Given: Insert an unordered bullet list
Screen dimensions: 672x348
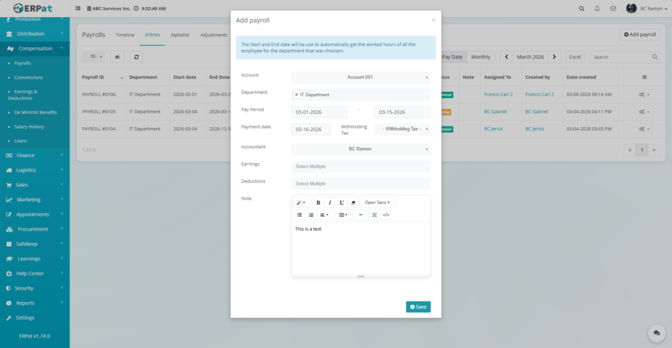Looking at the screenshot, I should click(x=299, y=215).
